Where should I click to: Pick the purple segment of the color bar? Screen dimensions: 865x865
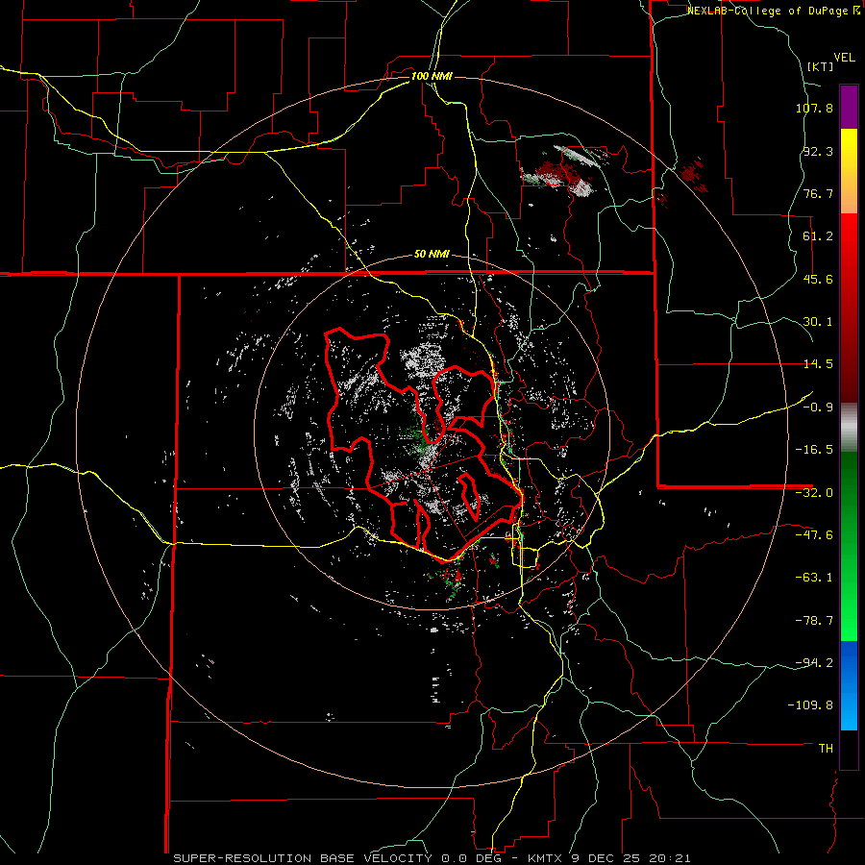(849, 107)
